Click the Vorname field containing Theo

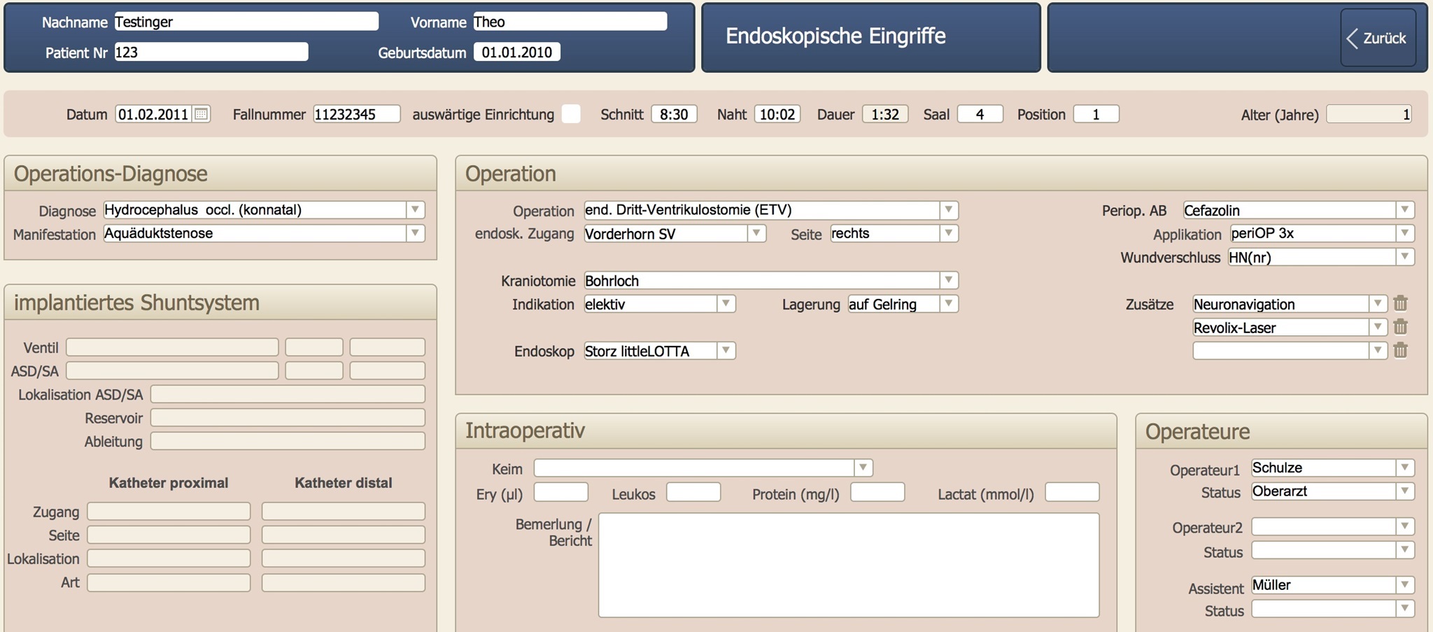[570, 22]
